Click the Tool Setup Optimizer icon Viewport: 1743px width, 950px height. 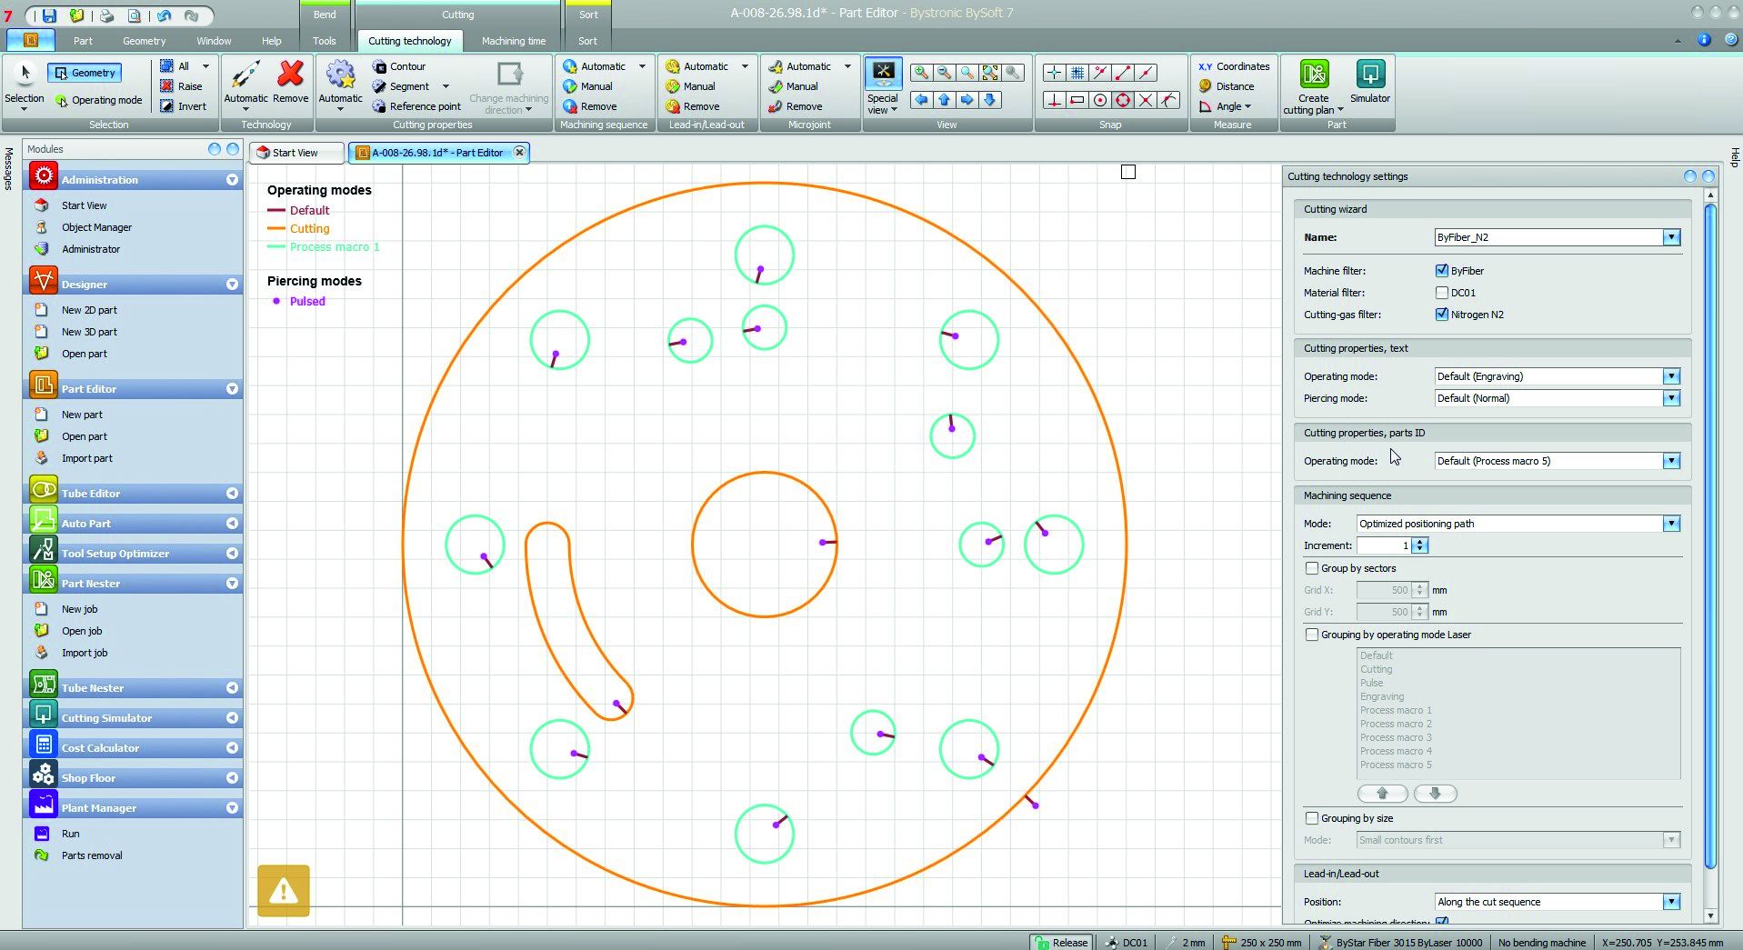point(43,550)
